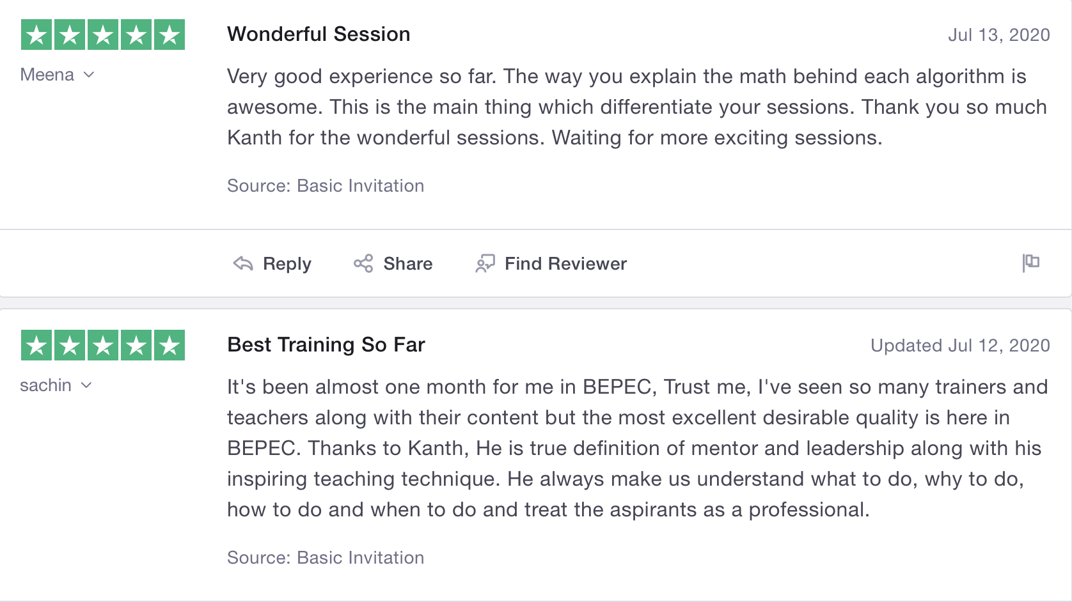Click the "Updated Jul 12, 2020" date

[x=960, y=345]
